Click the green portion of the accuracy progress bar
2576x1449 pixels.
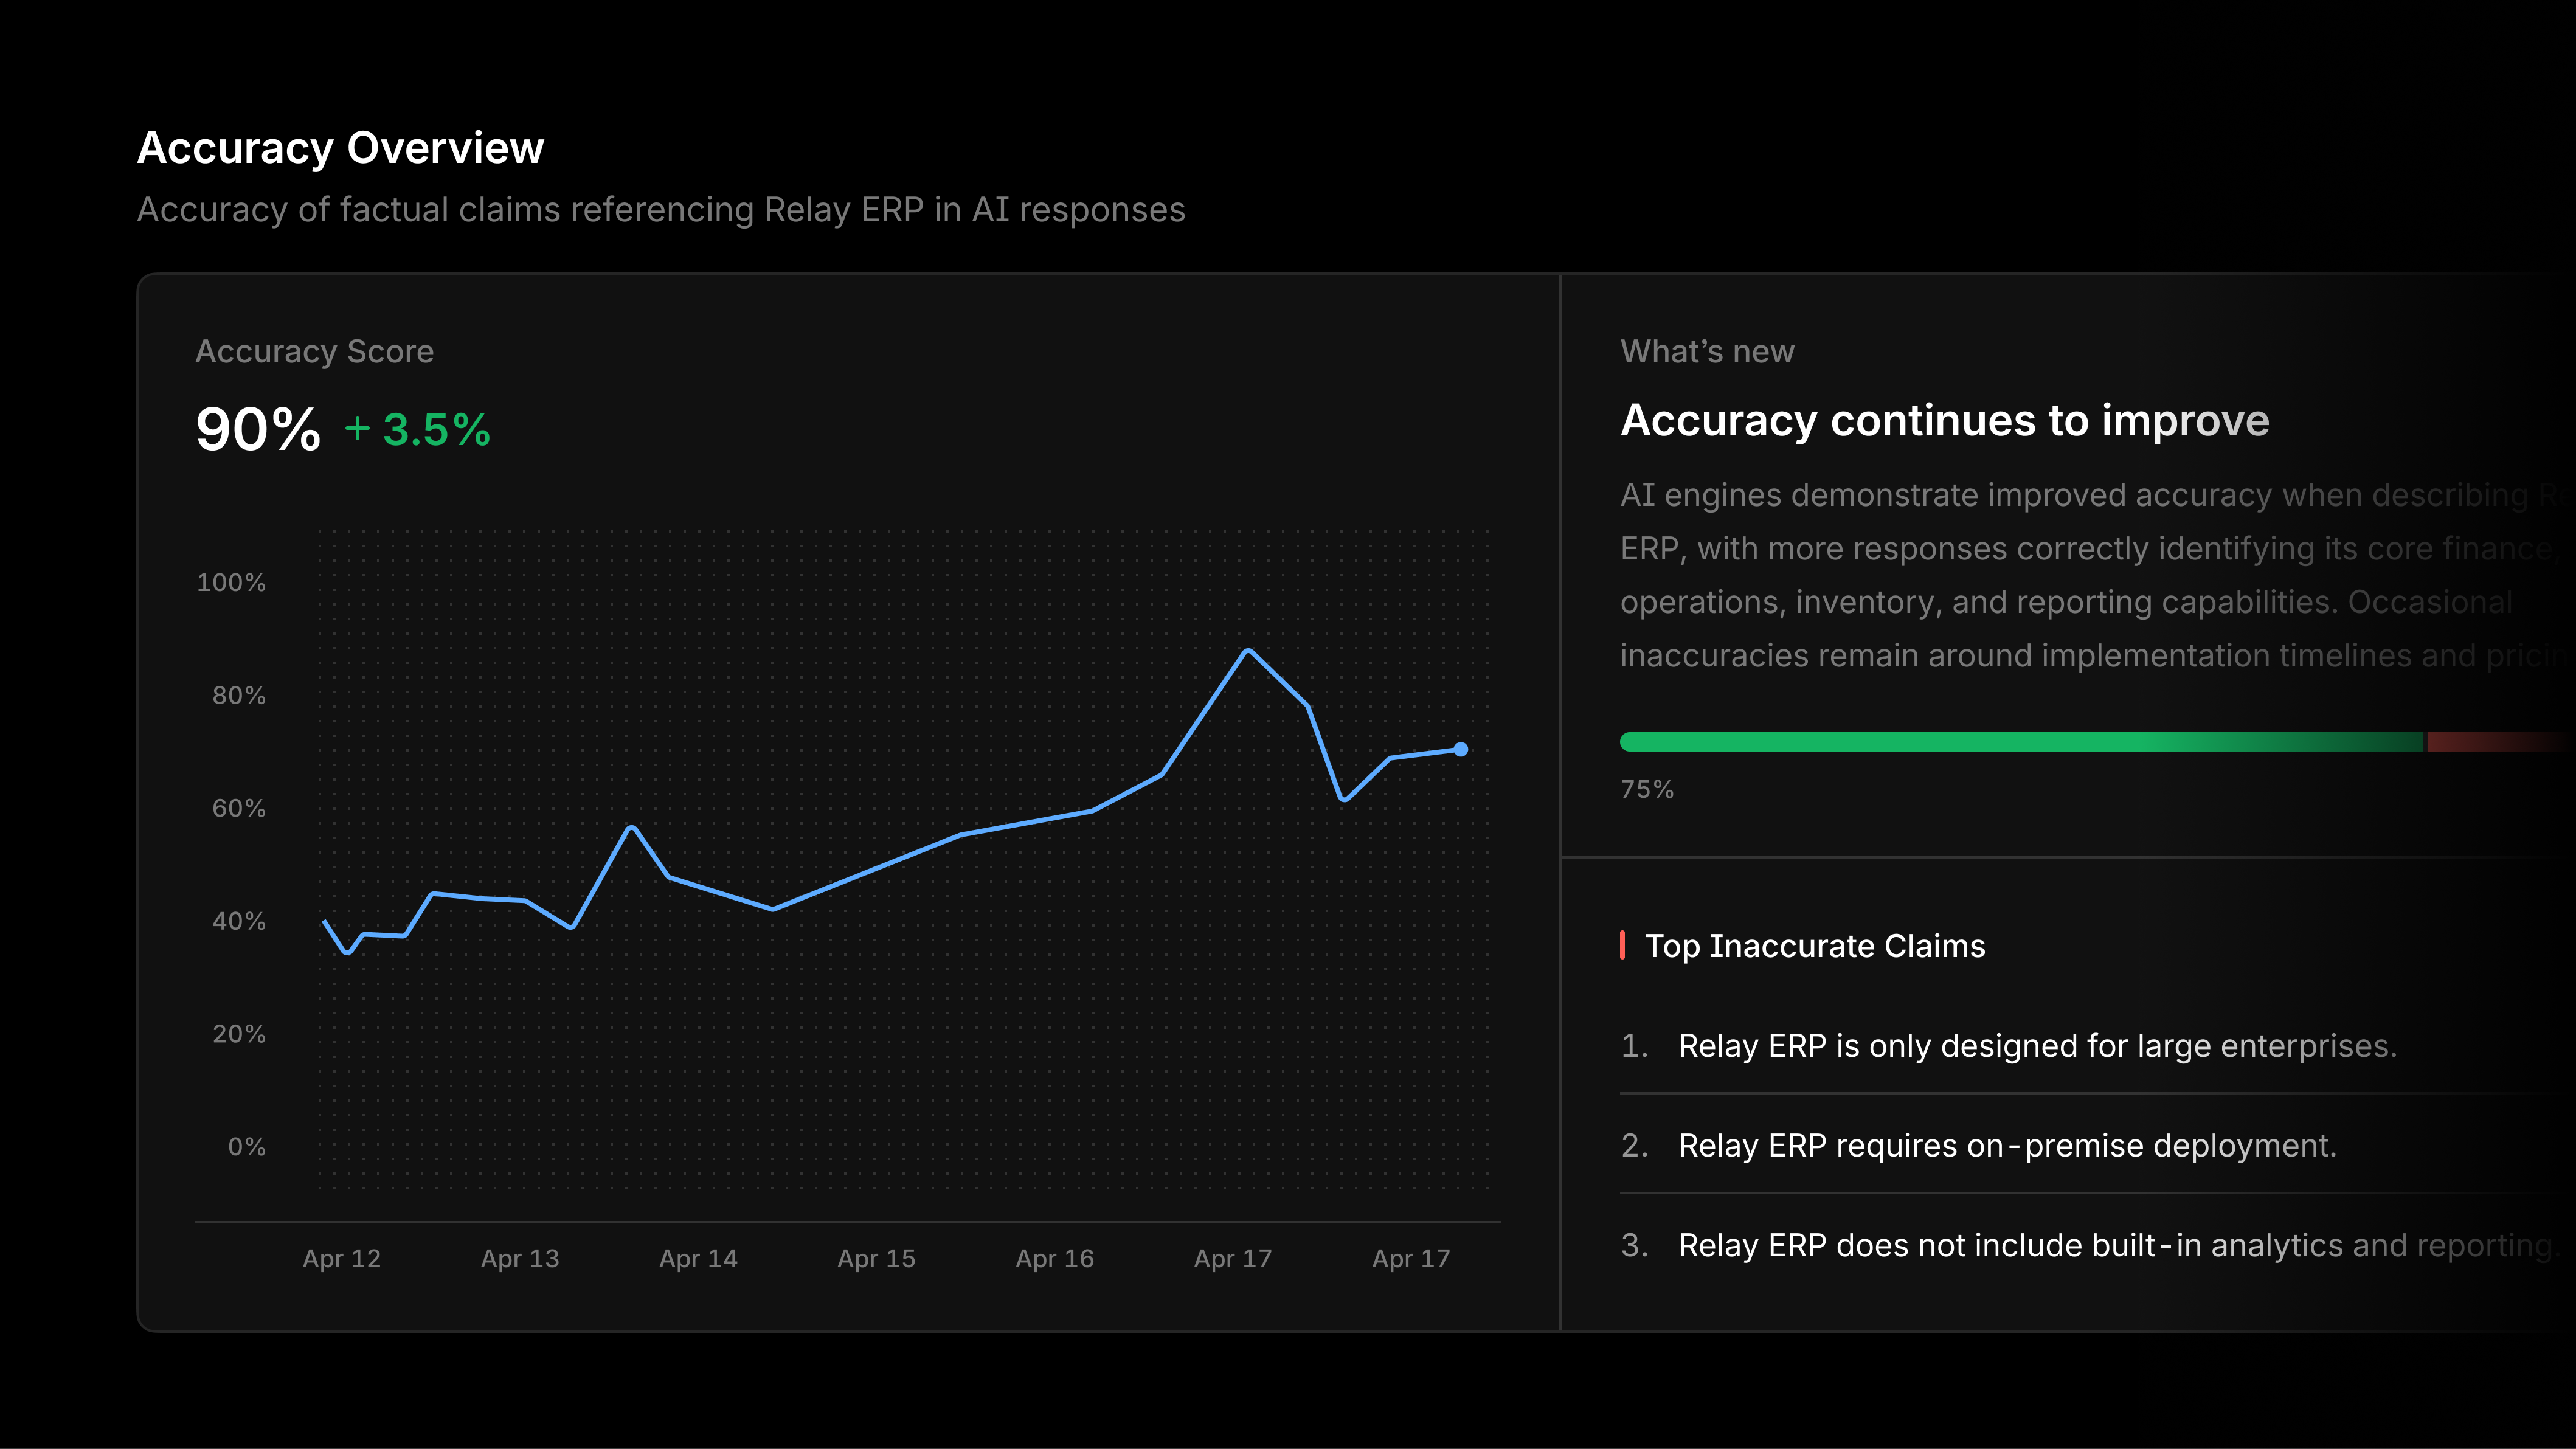tap(2021, 741)
